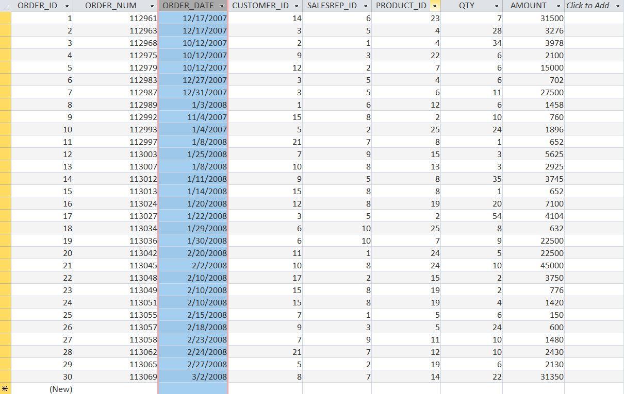This screenshot has width=624, height=394.
Task: Open the ORDER_NUM filter dropdown arrow
Action: pyautogui.click(x=153, y=6)
